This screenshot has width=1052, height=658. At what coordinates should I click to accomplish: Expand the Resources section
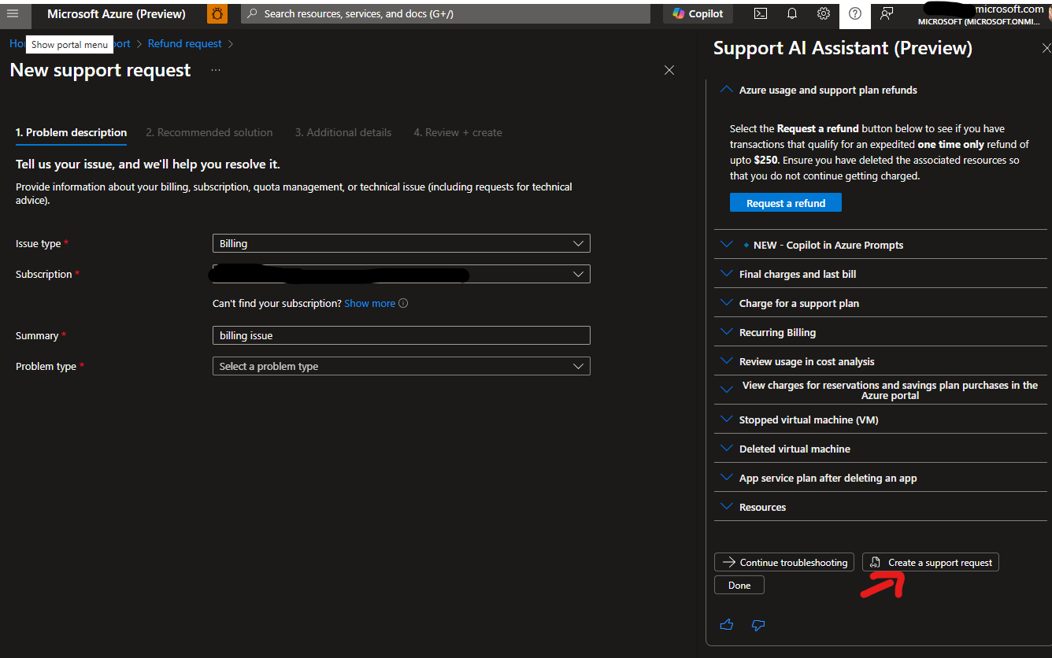pyautogui.click(x=880, y=507)
